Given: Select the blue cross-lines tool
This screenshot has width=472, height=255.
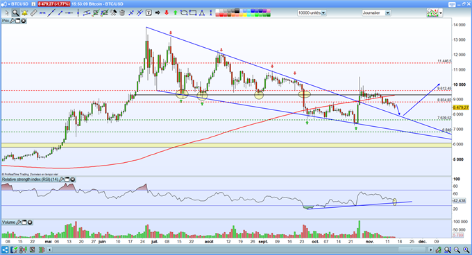Looking at the screenshot, I should 131,12.
